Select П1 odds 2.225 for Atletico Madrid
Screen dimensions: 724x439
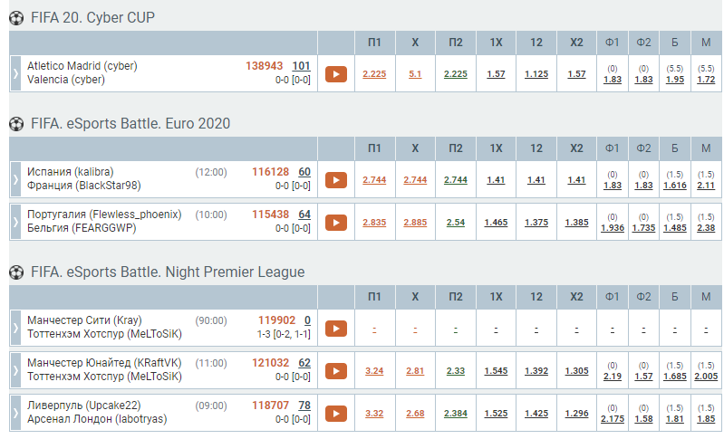374,74
